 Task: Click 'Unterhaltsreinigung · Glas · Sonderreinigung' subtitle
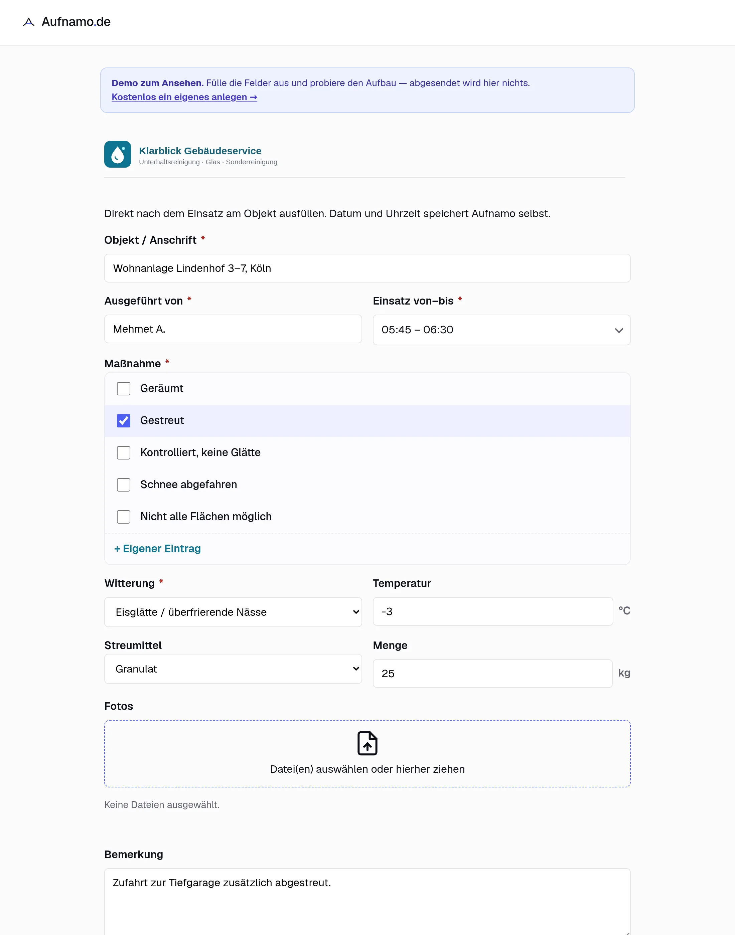208,162
